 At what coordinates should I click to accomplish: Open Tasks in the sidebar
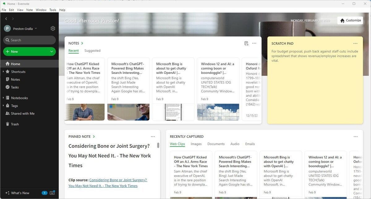(15, 87)
